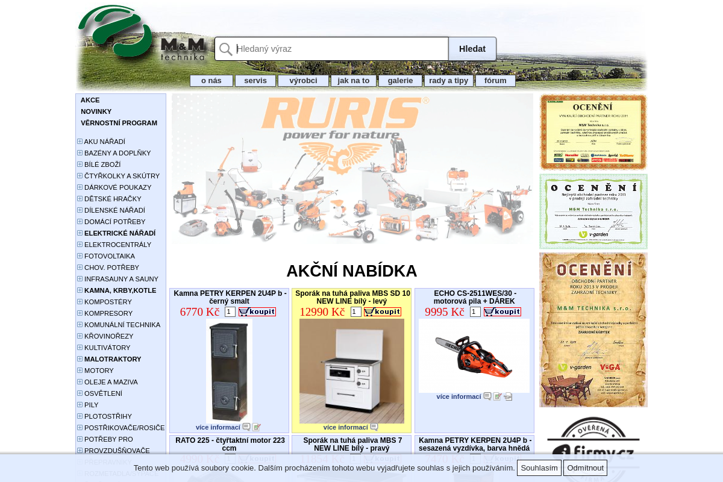Click the M&M technika logo
This screenshot has width=723, height=482.
pos(142,33)
